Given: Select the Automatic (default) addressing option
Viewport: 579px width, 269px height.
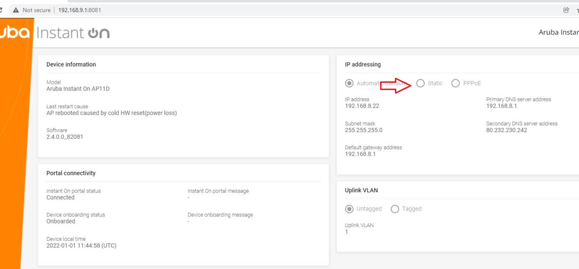Looking at the screenshot, I should pos(349,83).
